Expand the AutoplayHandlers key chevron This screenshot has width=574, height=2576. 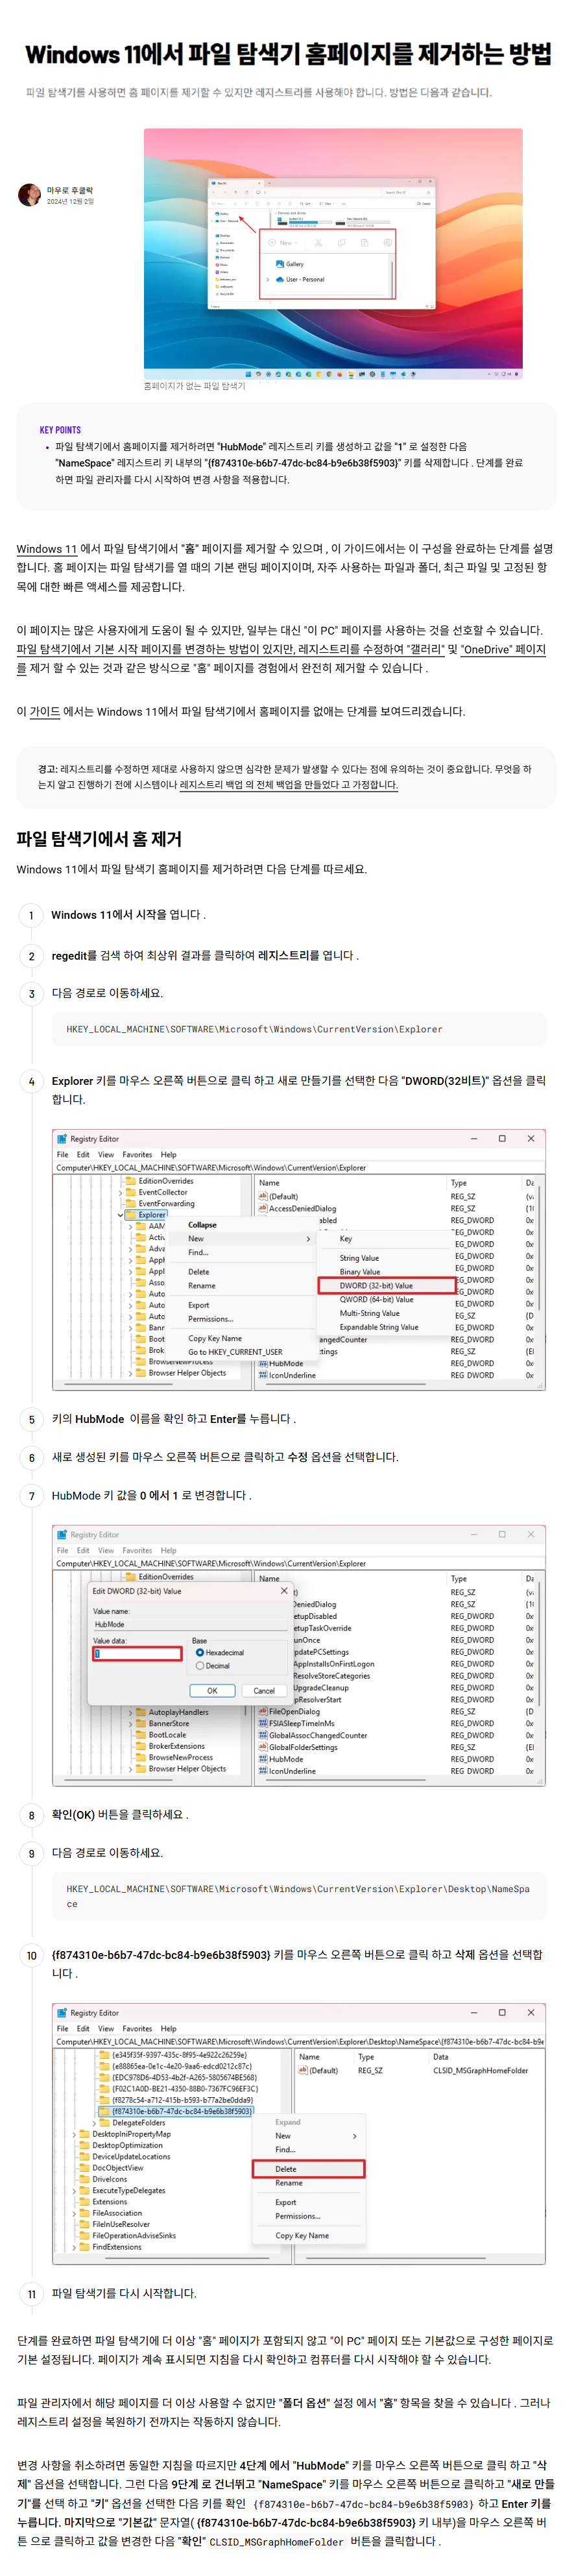pos(131,1712)
